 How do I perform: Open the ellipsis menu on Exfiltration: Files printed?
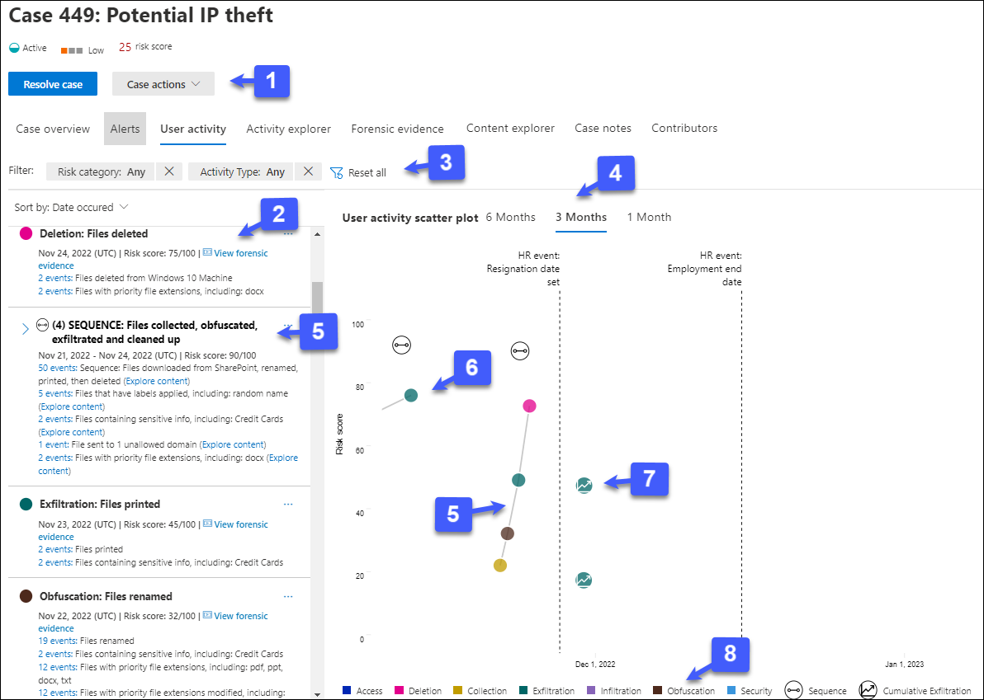click(x=288, y=504)
